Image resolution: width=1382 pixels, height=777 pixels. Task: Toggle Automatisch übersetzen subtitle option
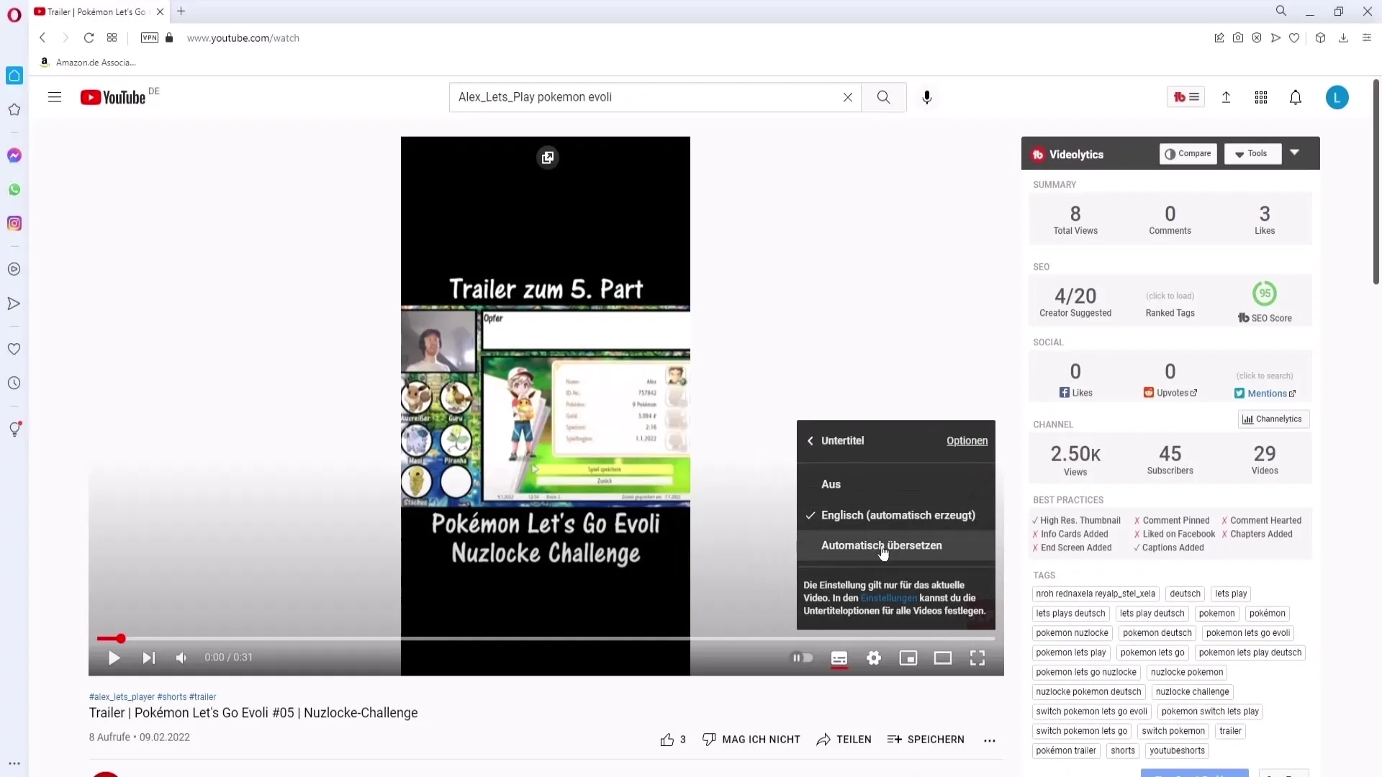click(x=882, y=545)
